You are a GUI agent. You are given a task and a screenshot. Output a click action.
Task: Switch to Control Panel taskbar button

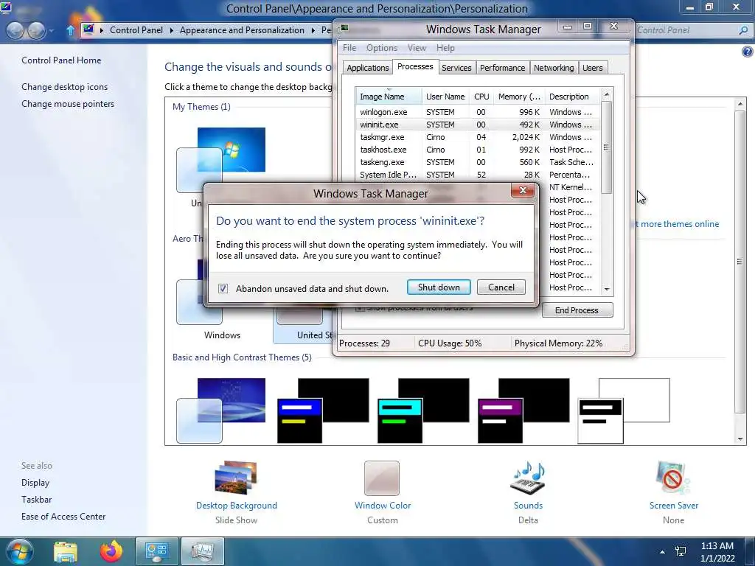(x=156, y=551)
